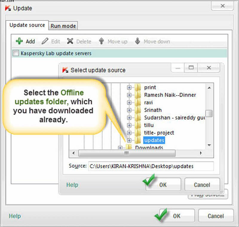
Task: Click the Move up arrow icon
Action: [101, 41]
